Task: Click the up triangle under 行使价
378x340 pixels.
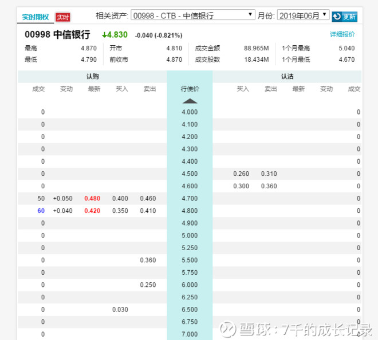Action: tap(190, 101)
